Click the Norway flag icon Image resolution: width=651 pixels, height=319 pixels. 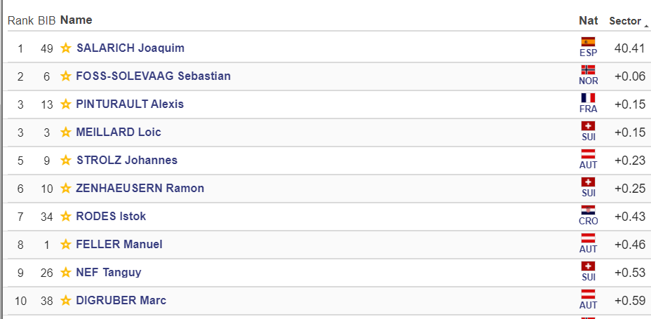[589, 69]
